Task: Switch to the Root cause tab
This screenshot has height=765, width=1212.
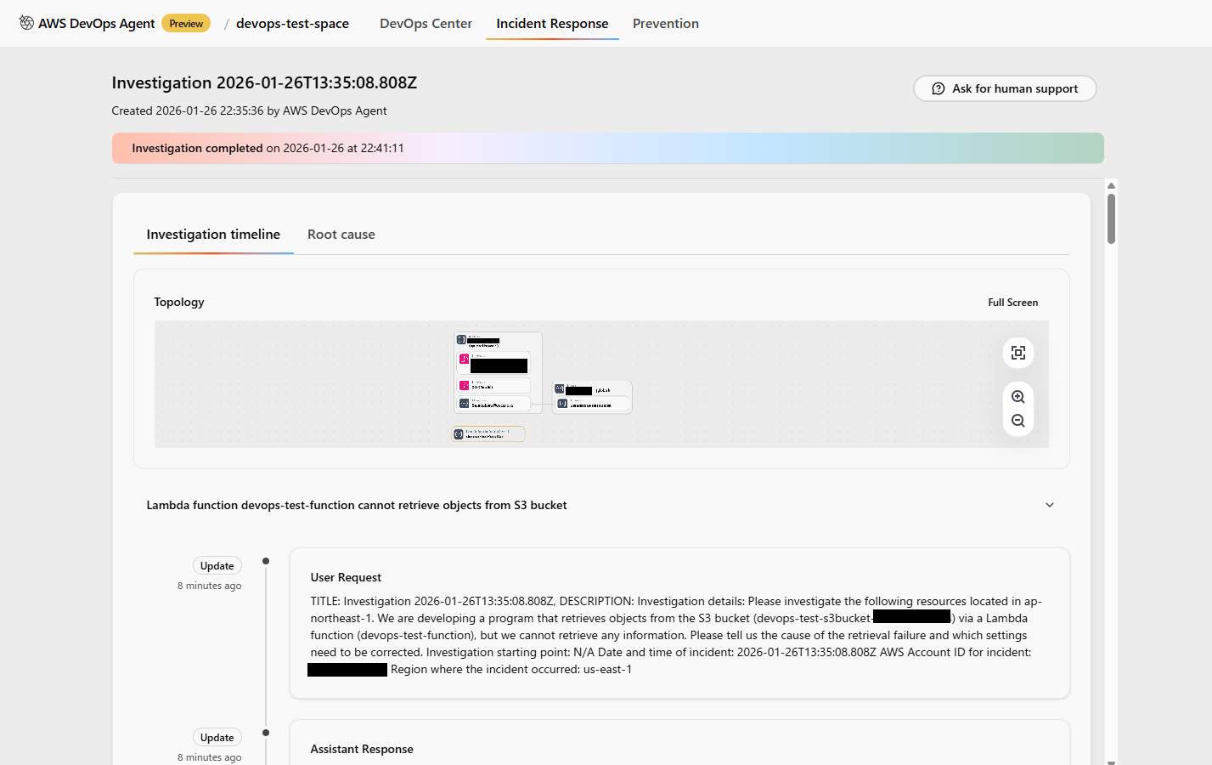Action: (341, 235)
